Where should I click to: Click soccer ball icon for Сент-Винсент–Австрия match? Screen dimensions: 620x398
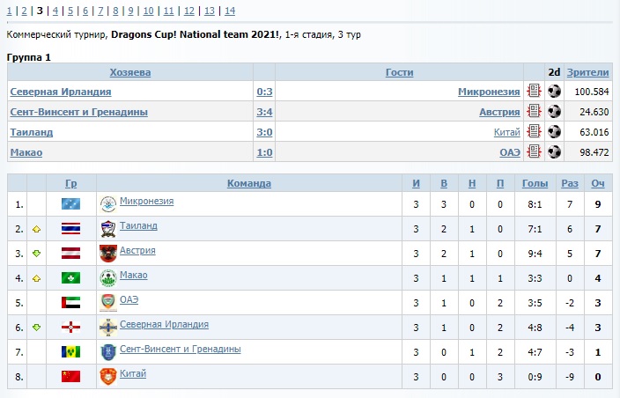tap(554, 112)
